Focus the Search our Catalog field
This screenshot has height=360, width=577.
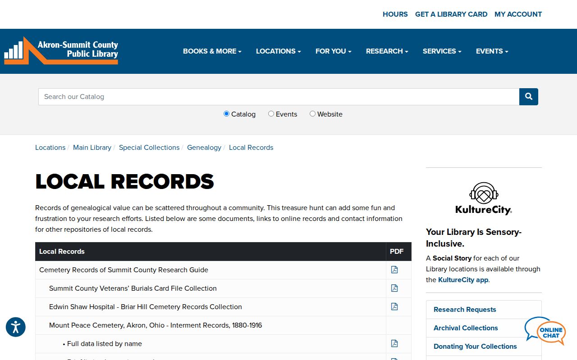click(279, 97)
